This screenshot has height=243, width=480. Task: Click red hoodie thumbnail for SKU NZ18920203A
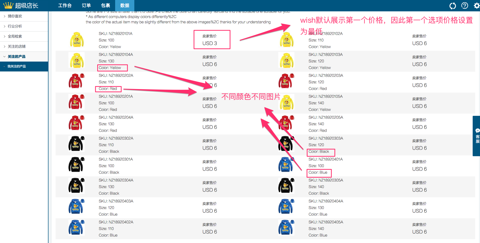pyautogui.click(x=286, y=81)
